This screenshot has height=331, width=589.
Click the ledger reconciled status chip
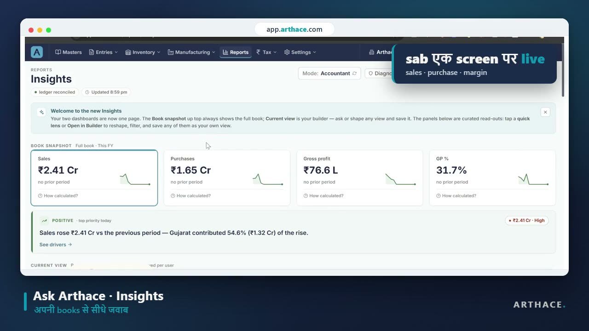point(55,92)
